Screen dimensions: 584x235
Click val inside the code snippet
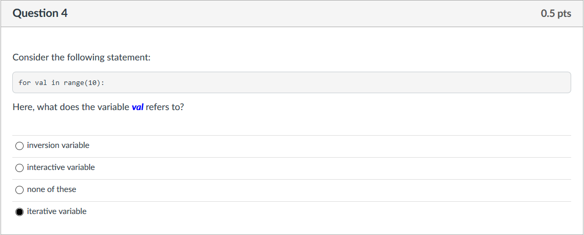click(41, 82)
